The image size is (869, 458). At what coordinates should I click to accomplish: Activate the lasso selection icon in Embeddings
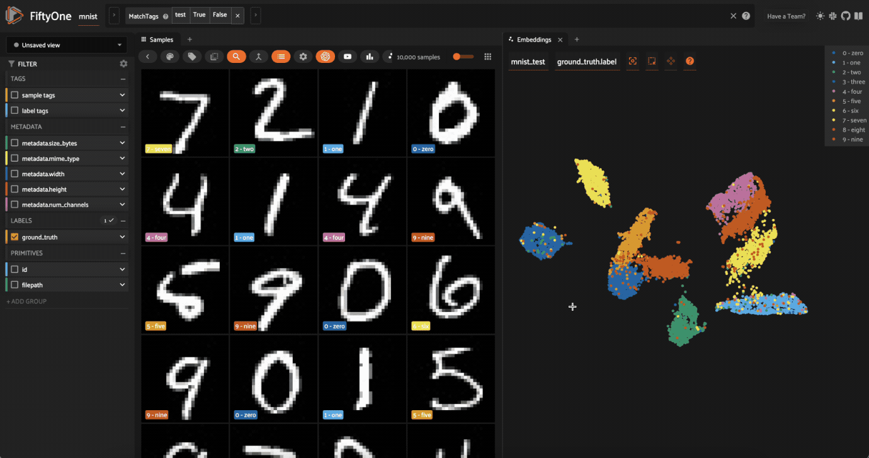(652, 61)
